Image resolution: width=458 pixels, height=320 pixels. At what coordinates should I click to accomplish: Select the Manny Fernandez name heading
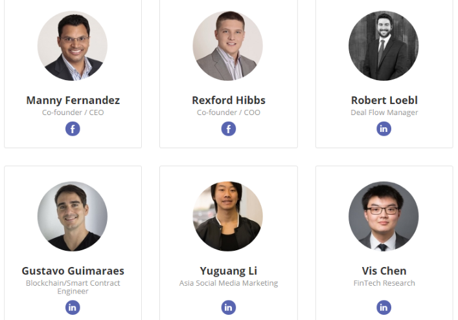73,101
